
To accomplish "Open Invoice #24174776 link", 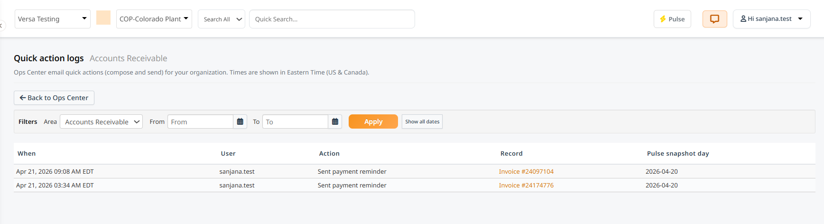I will pos(526,185).
